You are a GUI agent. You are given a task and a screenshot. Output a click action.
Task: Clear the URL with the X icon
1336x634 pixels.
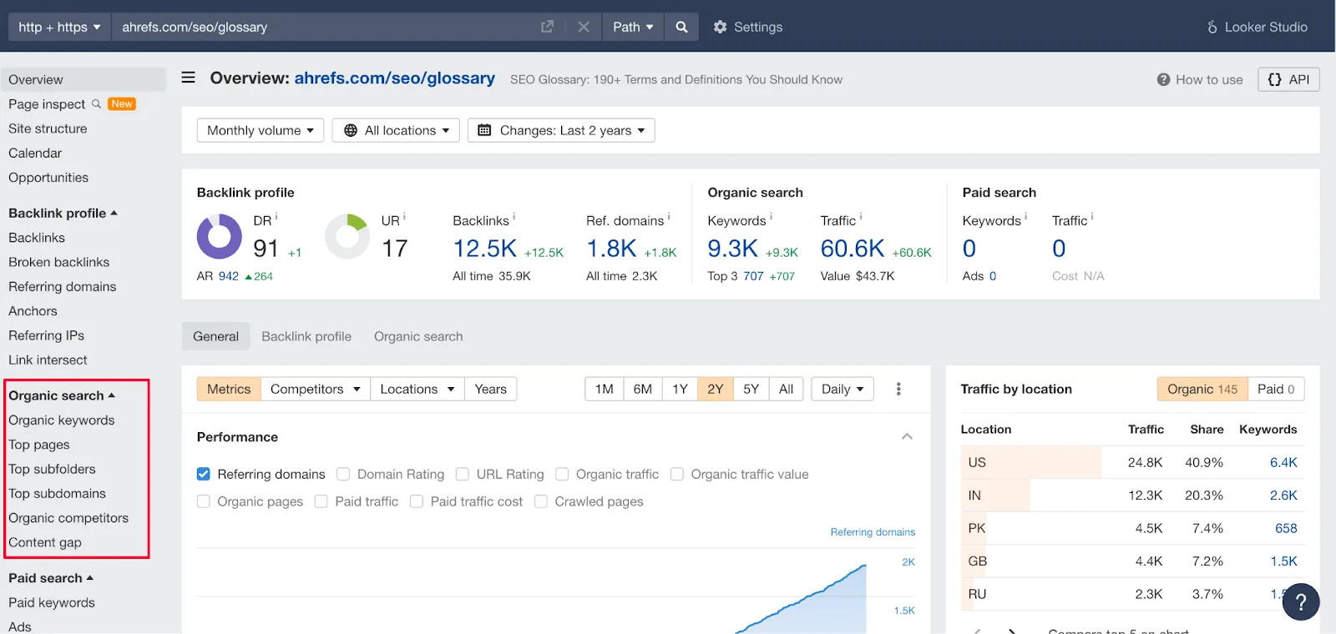tap(584, 27)
